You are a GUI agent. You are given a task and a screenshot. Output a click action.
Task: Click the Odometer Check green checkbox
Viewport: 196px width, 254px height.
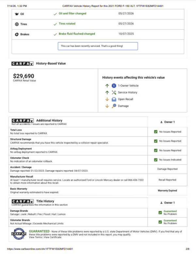pos(156,160)
